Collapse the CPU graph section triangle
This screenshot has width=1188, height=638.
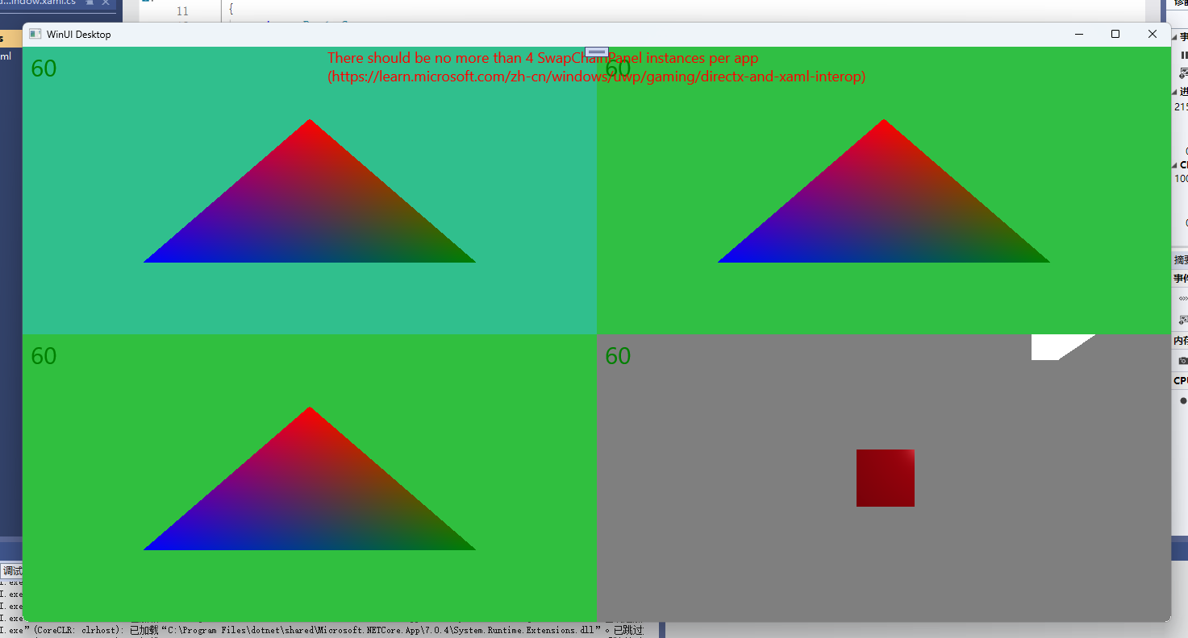1175,165
